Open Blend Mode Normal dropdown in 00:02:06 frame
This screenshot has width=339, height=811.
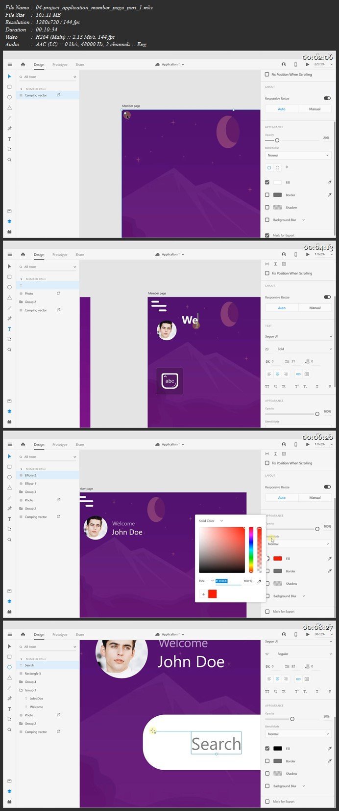[x=298, y=155]
